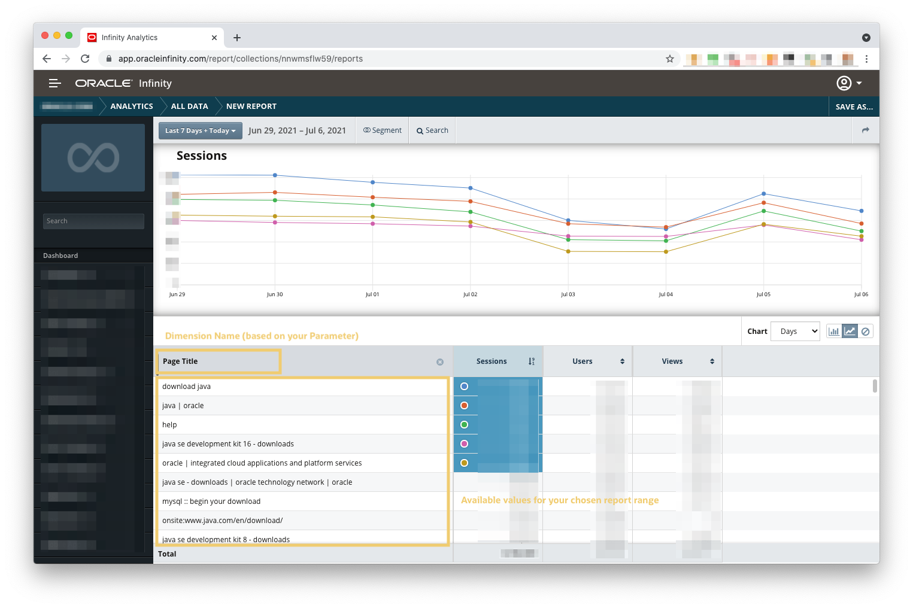
Task: Select NEW REPORT breadcrumb
Action: (x=251, y=107)
